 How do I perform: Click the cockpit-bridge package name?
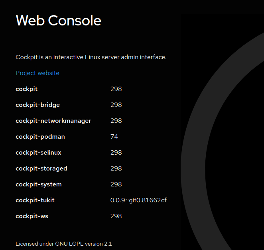coord(38,105)
